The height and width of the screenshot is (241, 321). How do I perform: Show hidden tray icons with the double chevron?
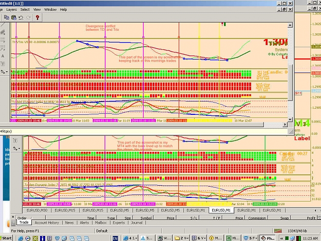(x=281, y=238)
